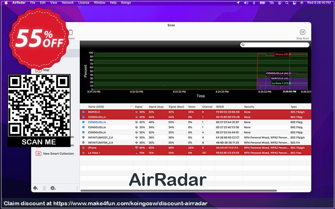This screenshot has width=335, height=209.
Task: Open the File menu
Action: point(33,3)
